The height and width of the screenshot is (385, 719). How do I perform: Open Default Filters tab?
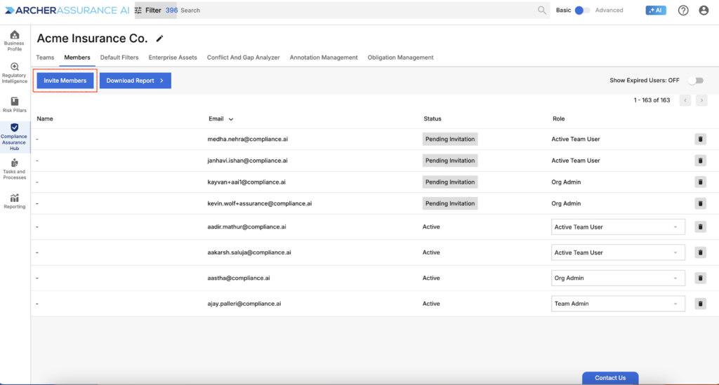119,58
